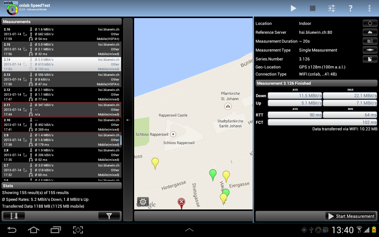This screenshot has width=379, height=237.
Task: Tap the screenshot capture icon in navigation bar
Action: tap(78, 230)
